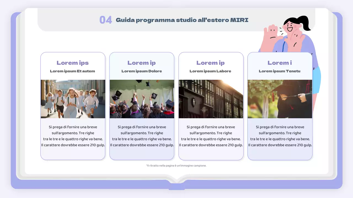This screenshot has height=198, width=353.
Task: Select the body text on the "Lorem ipsum Labore" card
Action: click(211, 136)
